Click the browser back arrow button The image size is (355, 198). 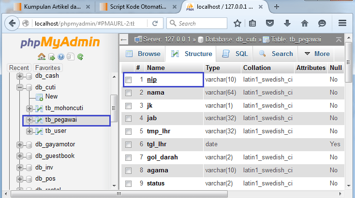tap(12, 23)
